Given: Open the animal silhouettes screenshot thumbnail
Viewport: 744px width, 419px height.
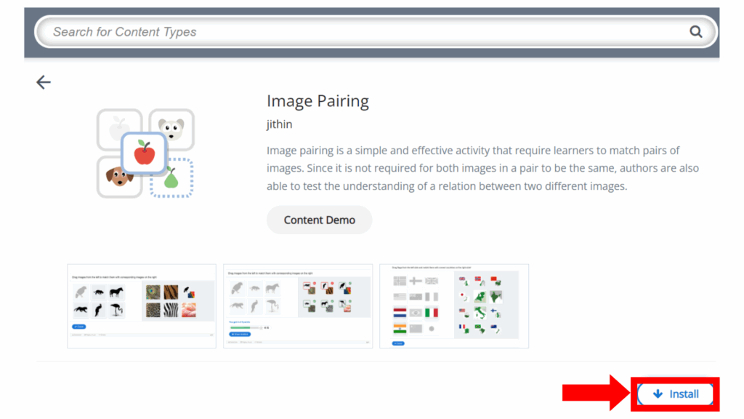Looking at the screenshot, I should click(142, 306).
